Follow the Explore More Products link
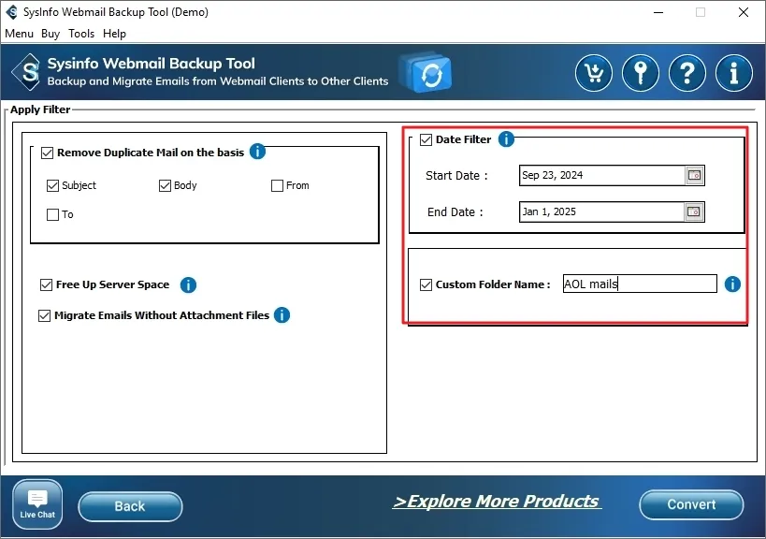This screenshot has width=766, height=539. pyautogui.click(x=497, y=502)
